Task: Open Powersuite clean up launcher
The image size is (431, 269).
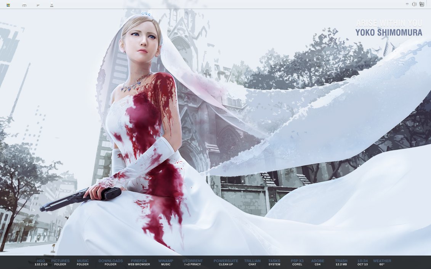Action: click(226, 263)
